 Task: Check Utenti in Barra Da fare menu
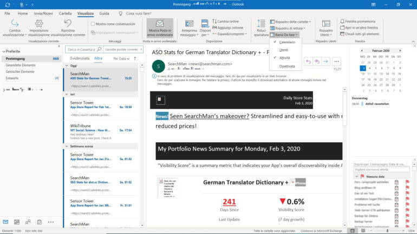click(x=285, y=50)
